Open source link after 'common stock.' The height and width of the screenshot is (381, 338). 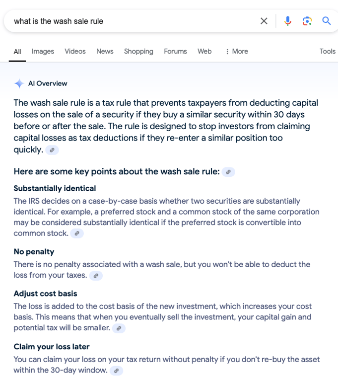(77, 233)
